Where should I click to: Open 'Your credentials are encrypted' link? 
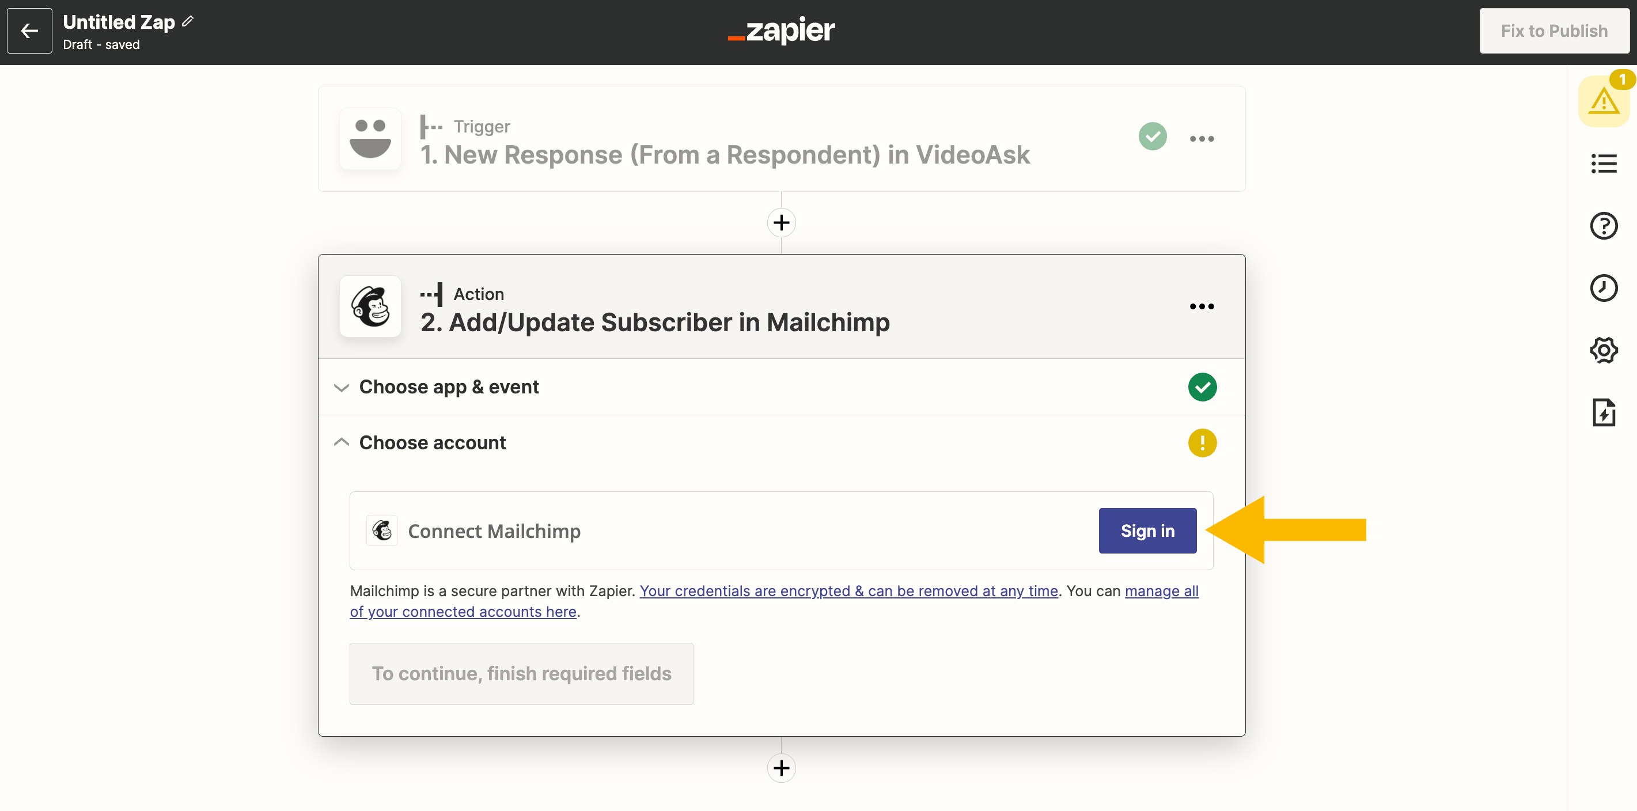(x=848, y=591)
